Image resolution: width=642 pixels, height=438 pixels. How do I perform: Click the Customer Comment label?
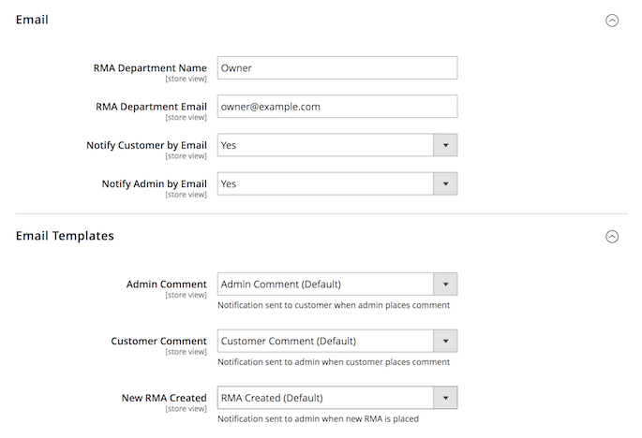coord(159,341)
